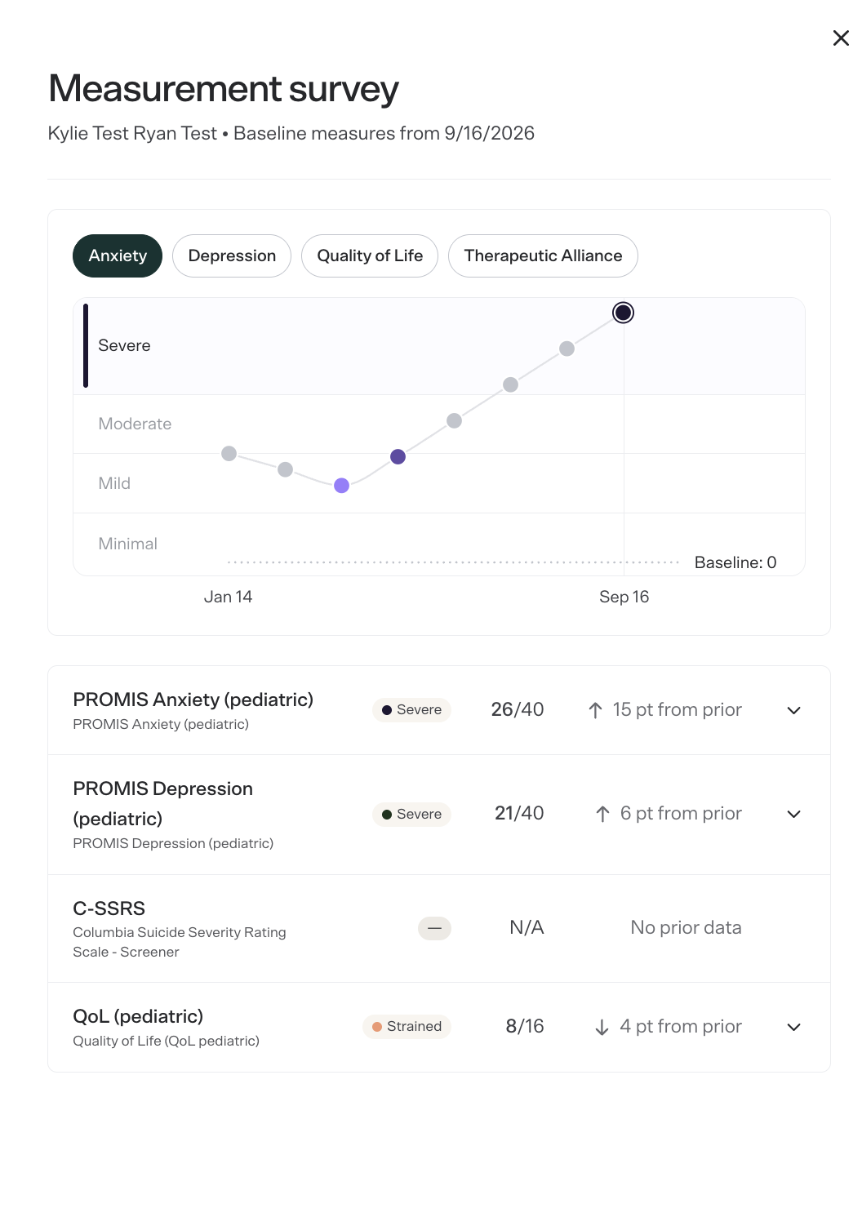Click the light purple lowest chart point

click(342, 486)
